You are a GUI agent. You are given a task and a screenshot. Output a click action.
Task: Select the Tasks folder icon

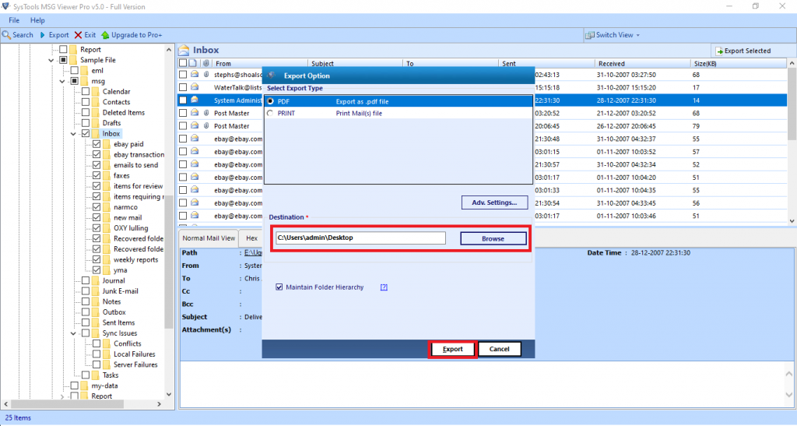[95, 375]
